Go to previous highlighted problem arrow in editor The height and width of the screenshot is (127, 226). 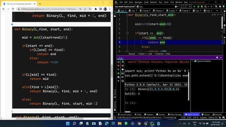pos(218,15)
